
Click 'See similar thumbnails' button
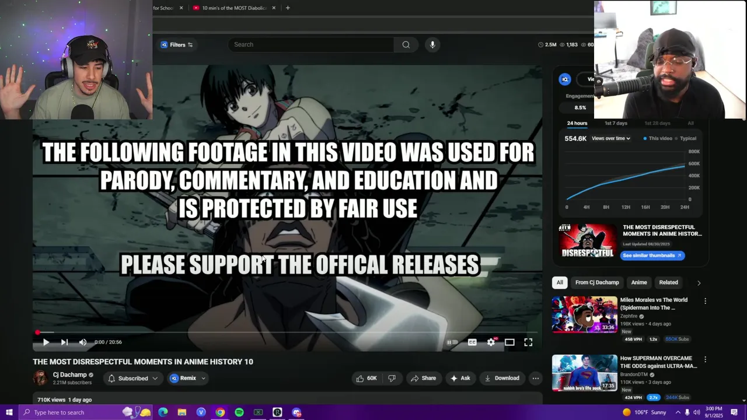(652, 256)
